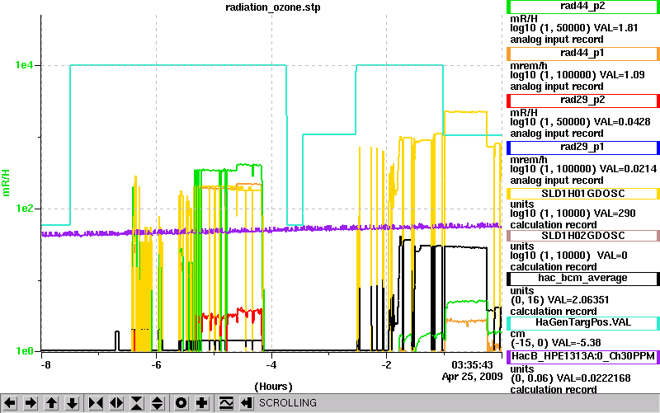Viewport: 660px width, 413px height.
Task: Click the -8 x-axis tick label
Action: click(x=45, y=364)
